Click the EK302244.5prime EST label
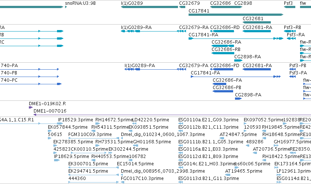The image size is (311, 184). tap(128, 149)
